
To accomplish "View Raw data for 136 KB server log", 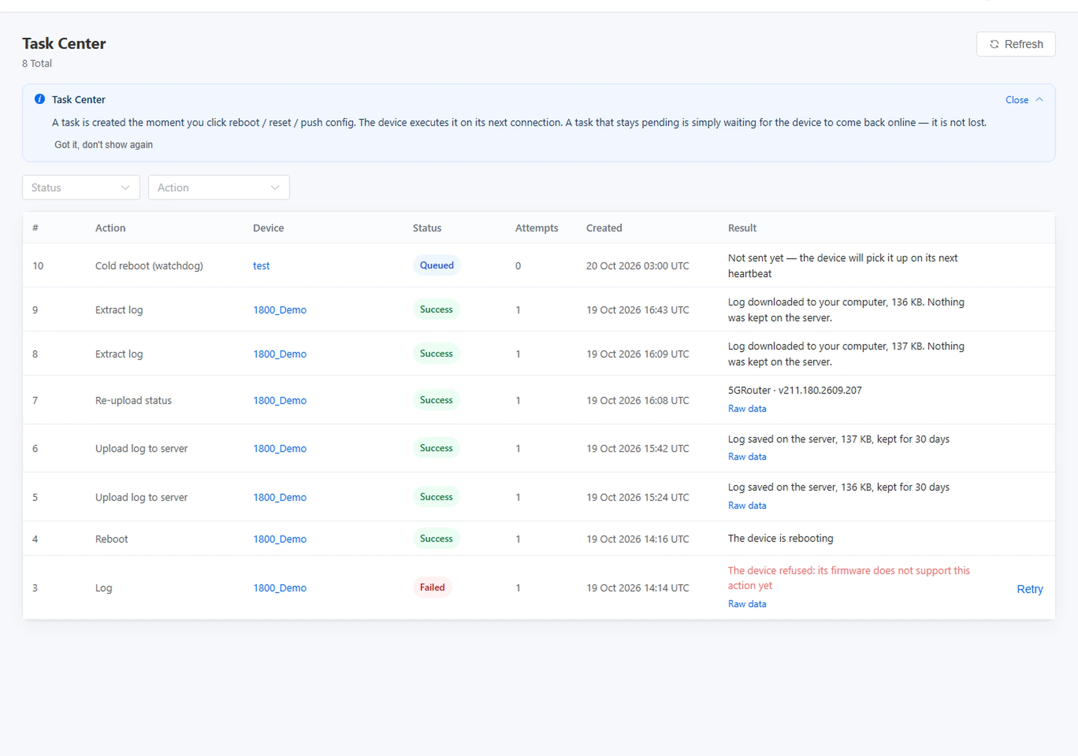I will 747,505.
